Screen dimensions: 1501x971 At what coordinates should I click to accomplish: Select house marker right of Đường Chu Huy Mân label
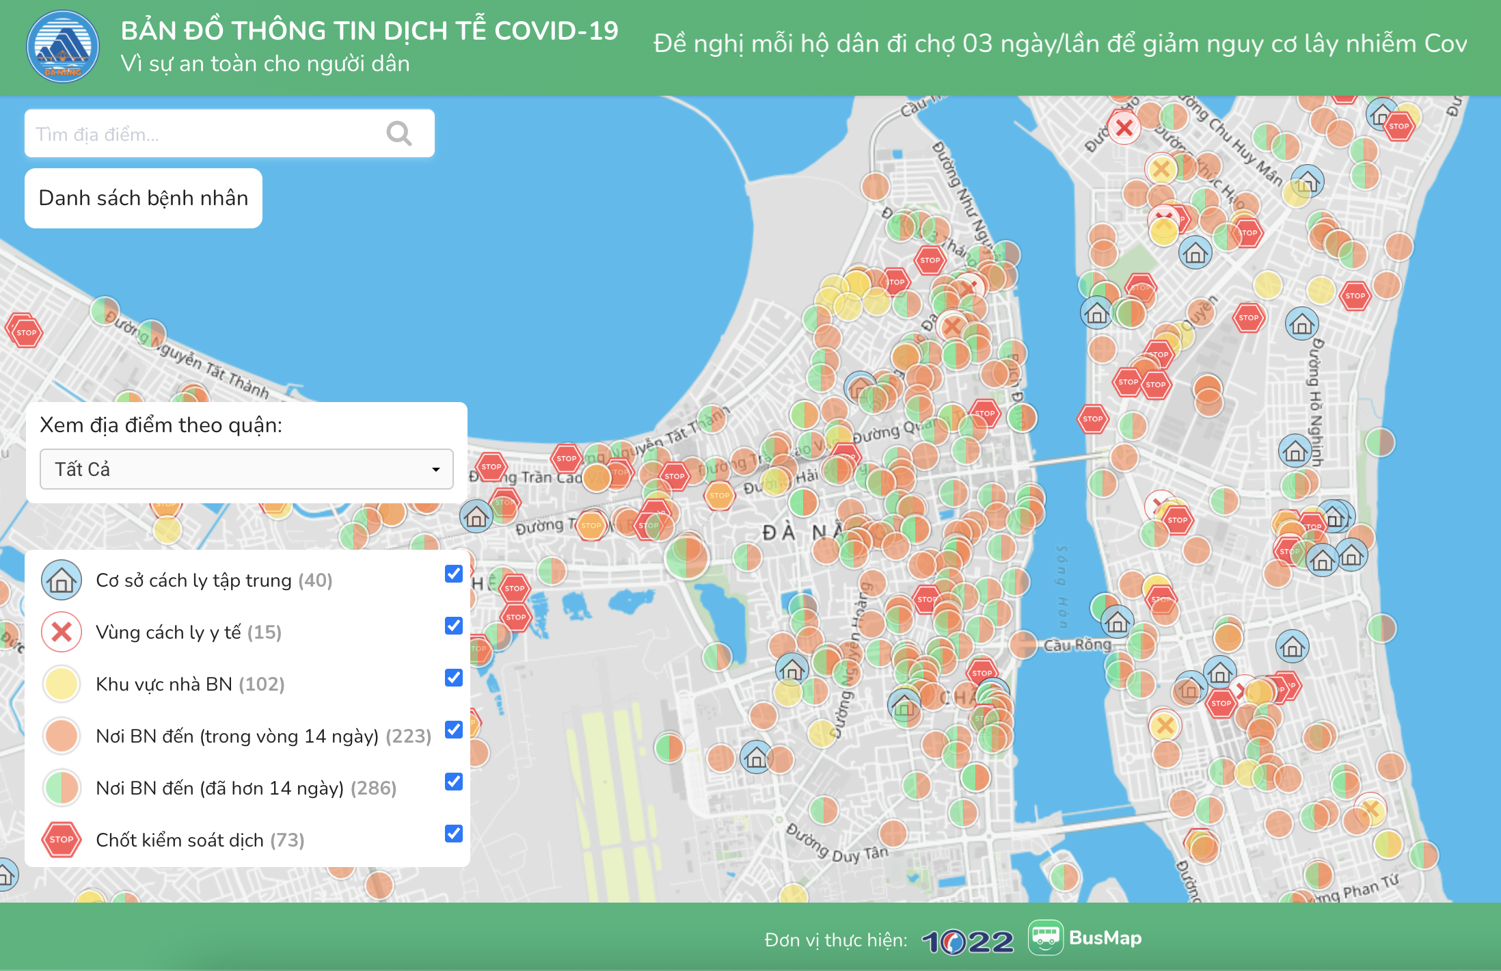(x=1307, y=182)
